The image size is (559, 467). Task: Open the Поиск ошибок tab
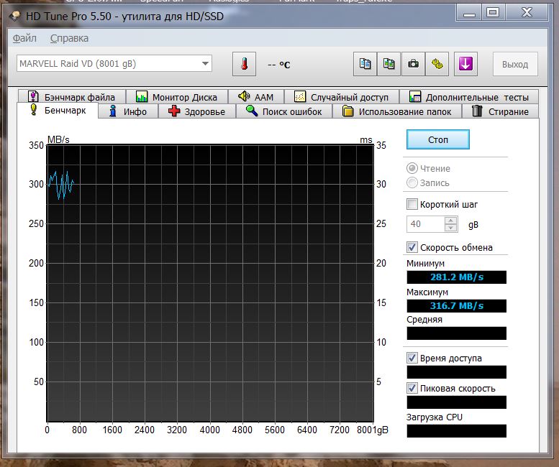coord(287,111)
